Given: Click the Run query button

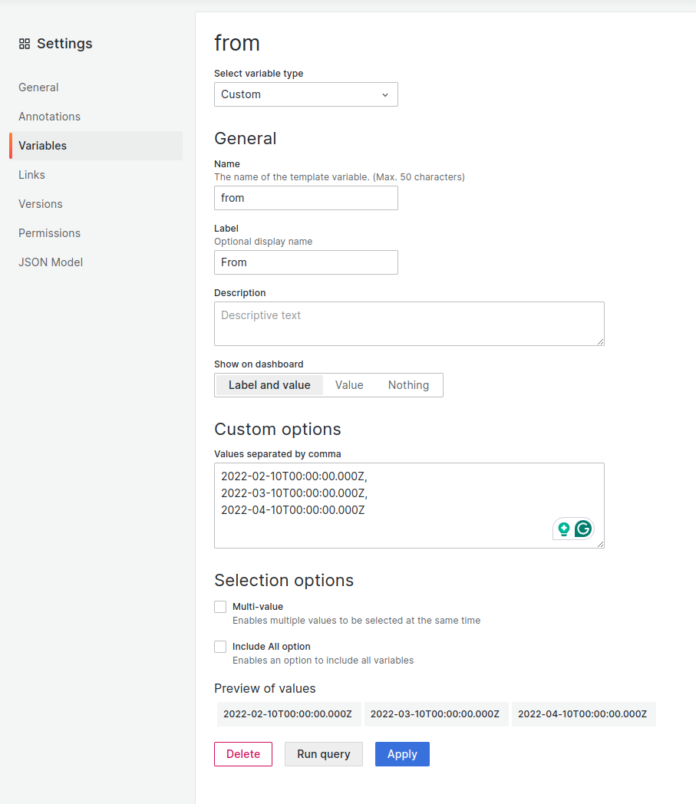Looking at the screenshot, I should (x=323, y=754).
